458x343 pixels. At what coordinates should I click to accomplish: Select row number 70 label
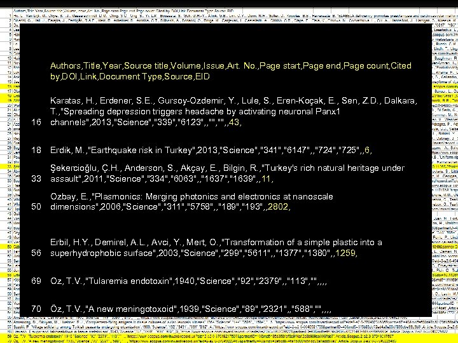click(36, 309)
